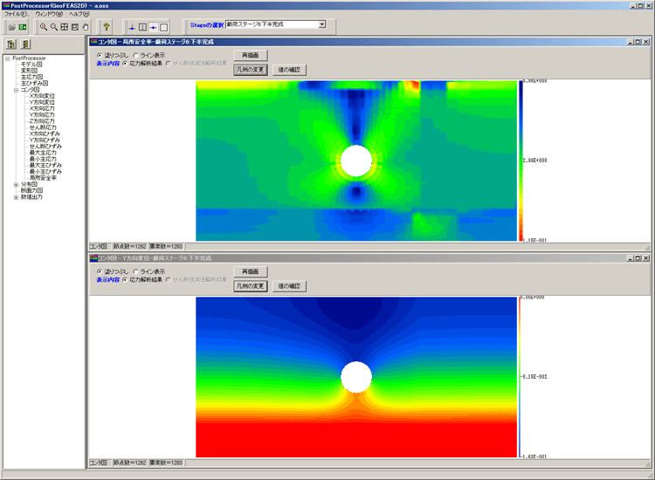Click the lower Y方向変位 window's title icon
The width and height of the screenshot is (655, 480).
click(93, 258)
